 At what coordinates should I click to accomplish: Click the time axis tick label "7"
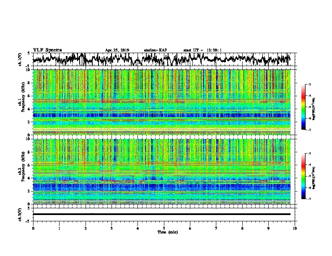(x=216, y=228)
